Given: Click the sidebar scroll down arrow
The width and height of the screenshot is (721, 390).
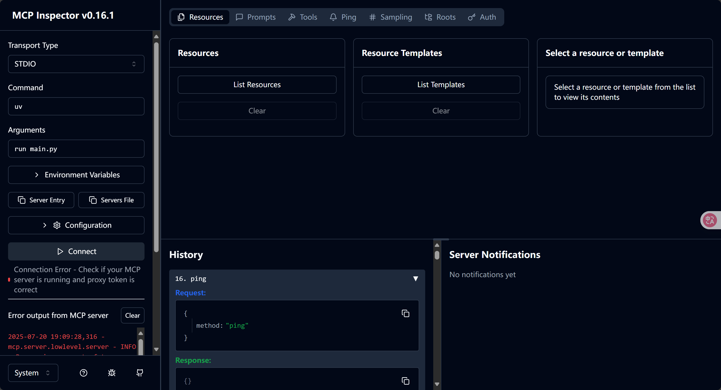Looking at the screenshot, I should (x=156, y=349).
